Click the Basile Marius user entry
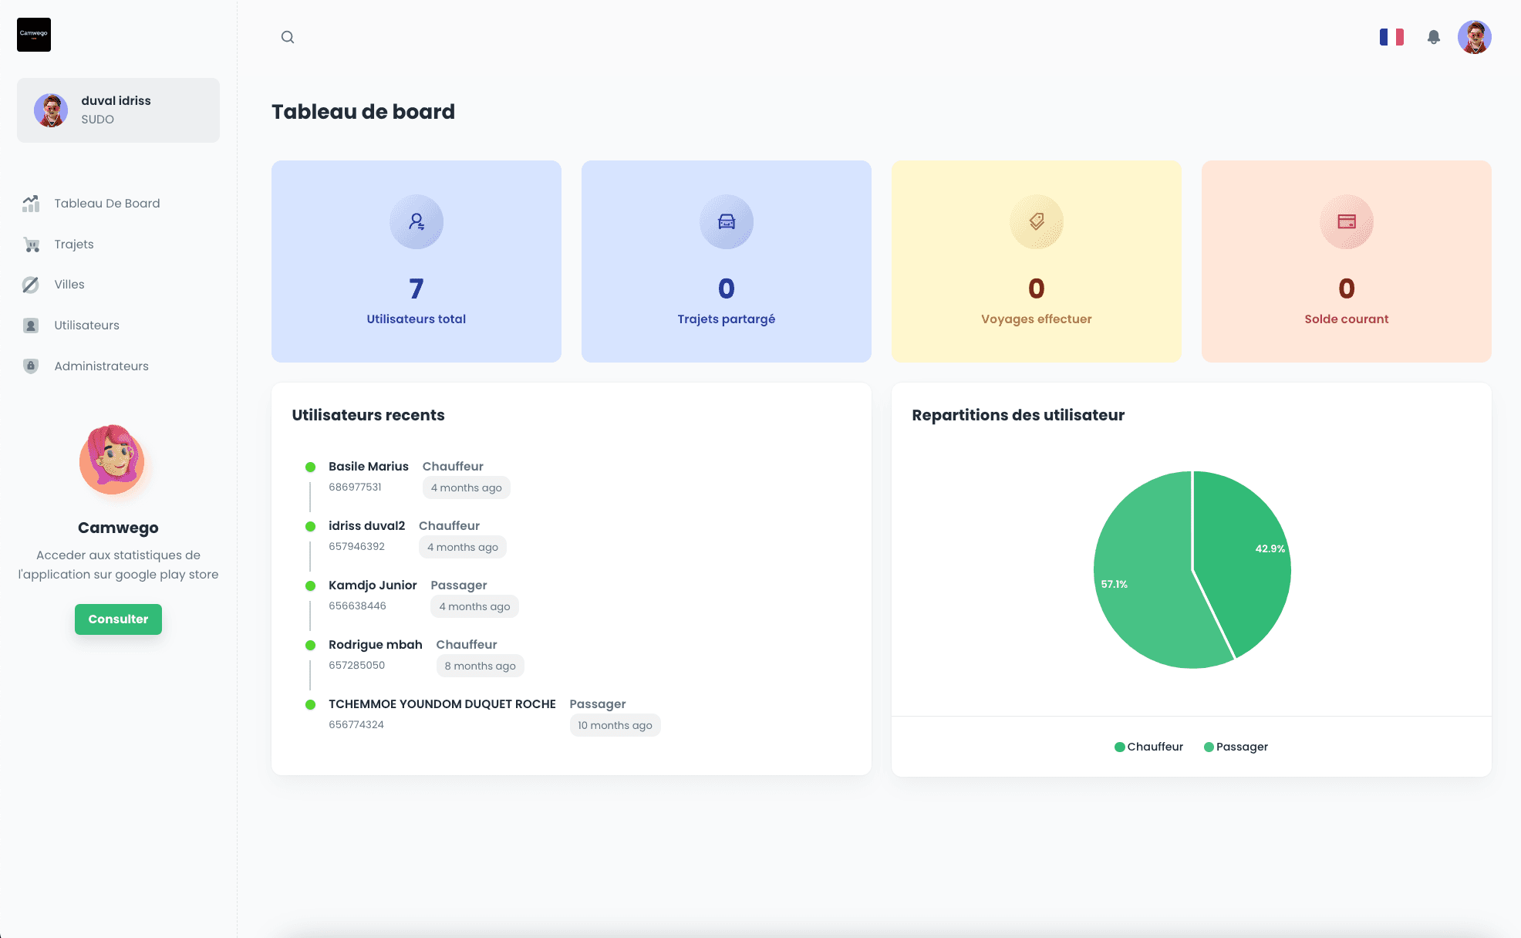The height and width of the screenshot is (938, 1521). pos(369,467)
